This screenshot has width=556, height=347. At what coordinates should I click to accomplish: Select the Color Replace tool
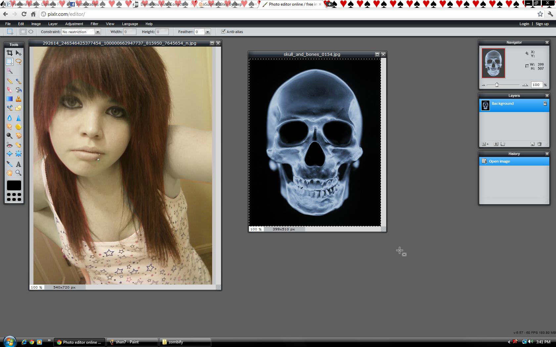tap(10, 108)
